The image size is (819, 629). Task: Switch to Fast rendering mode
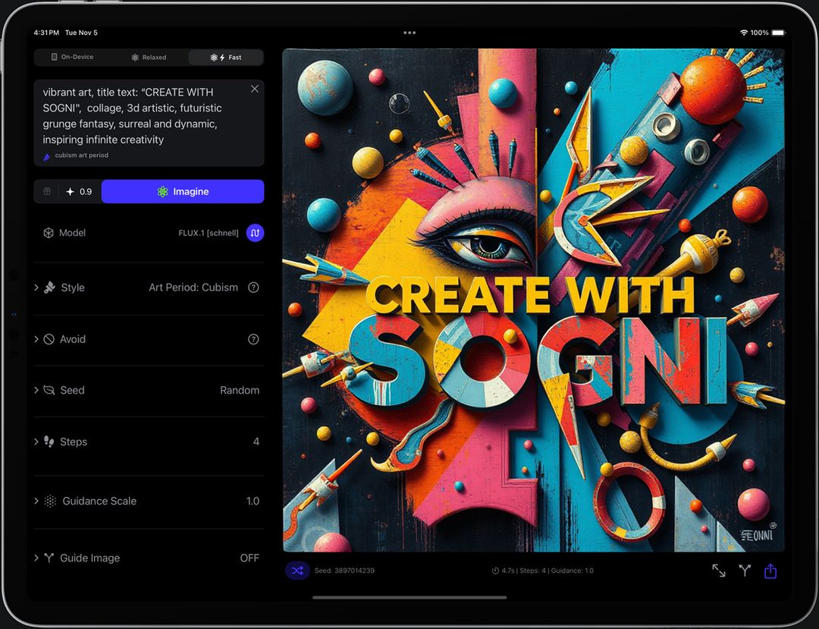(225, 57)
